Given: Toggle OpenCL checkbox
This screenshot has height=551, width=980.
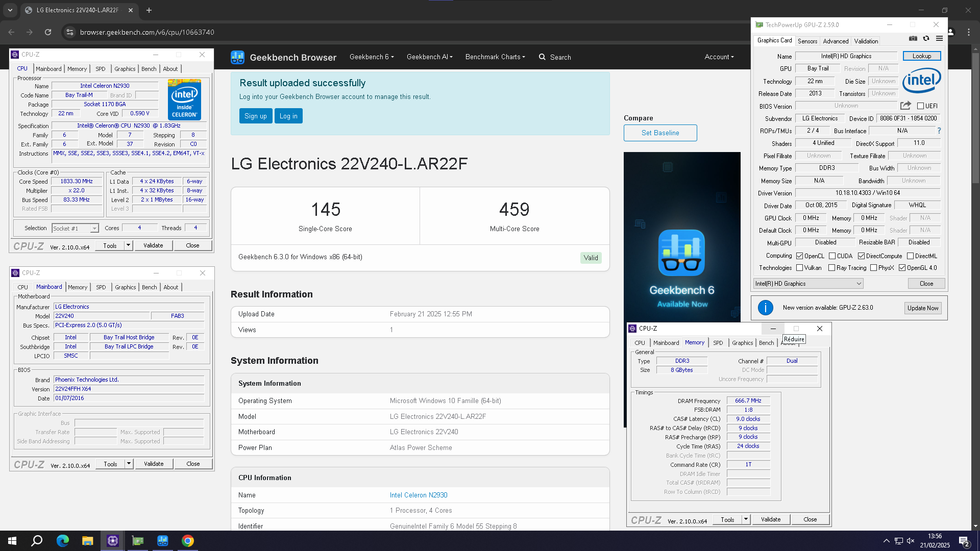Looking at the screenshot, I should point(800,256).
